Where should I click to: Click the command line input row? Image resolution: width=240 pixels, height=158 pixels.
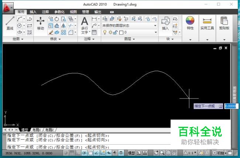coord(89,147)
